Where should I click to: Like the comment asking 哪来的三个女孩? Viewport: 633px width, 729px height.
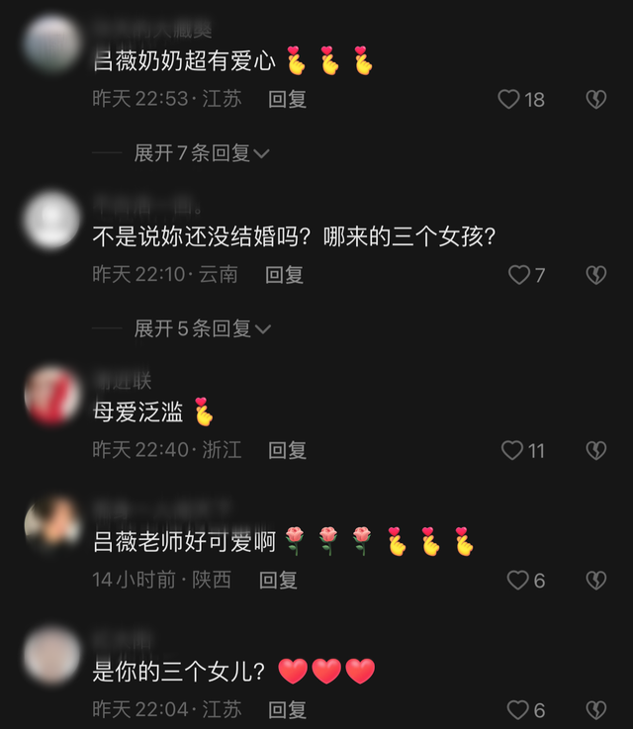point(518,275)
